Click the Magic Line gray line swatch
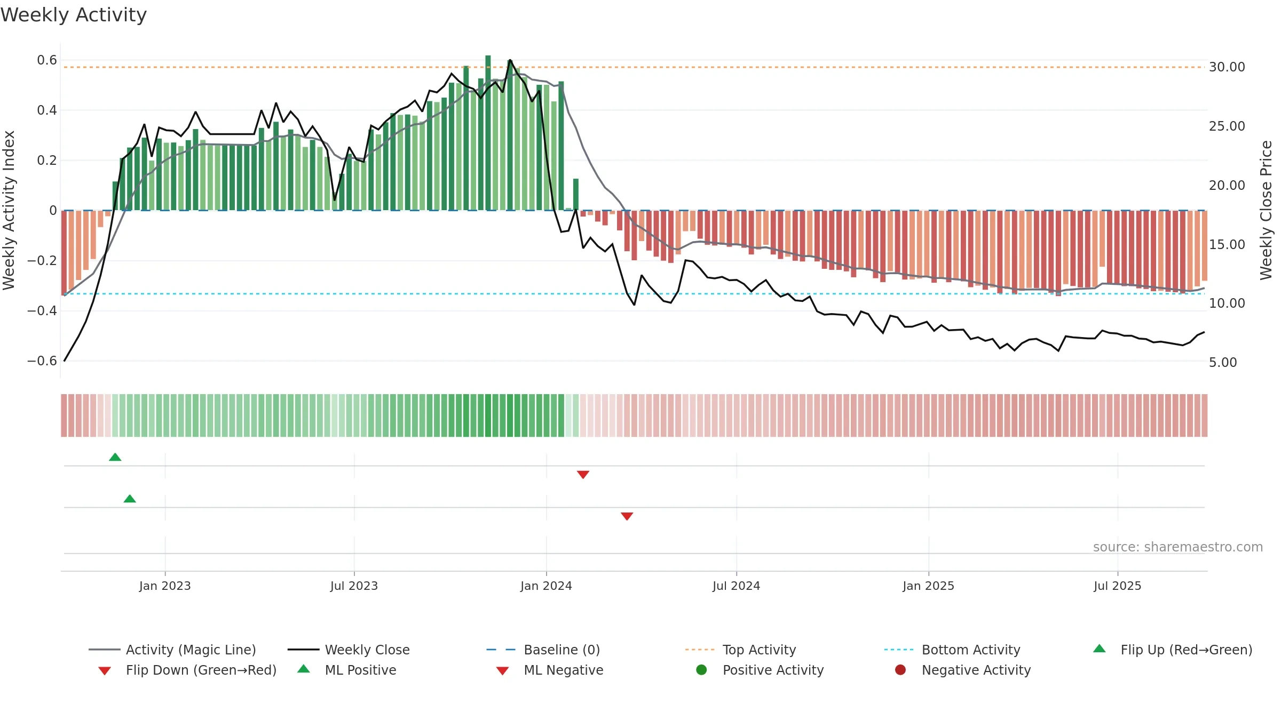 pos(104,650)
